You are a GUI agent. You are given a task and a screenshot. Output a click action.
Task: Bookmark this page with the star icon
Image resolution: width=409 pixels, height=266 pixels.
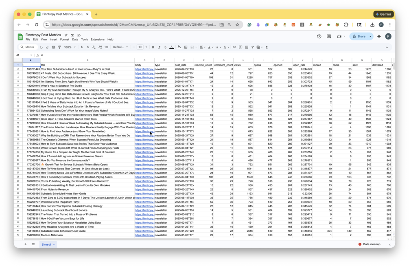237,24
